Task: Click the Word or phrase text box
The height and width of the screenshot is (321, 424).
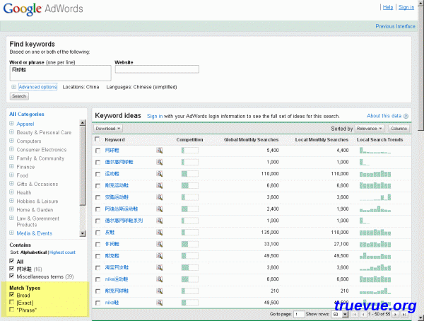Action: (61, 73)
